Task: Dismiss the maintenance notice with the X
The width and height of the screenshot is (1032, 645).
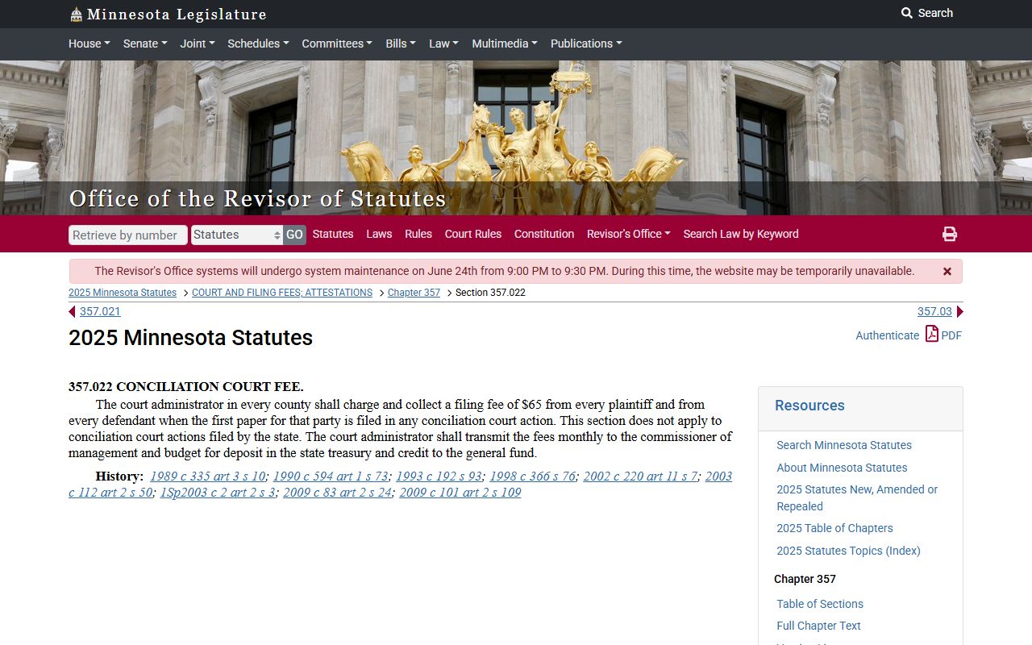Action: [x=947, y=272]
